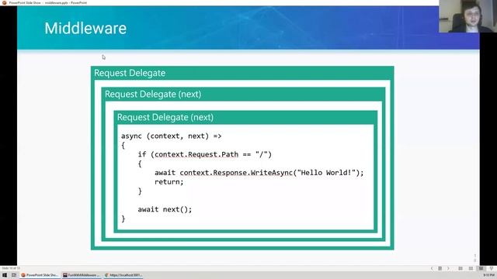
Task: Click the context.Request.Path condition line
Action: pyautogui.click(x=205, y=154)
